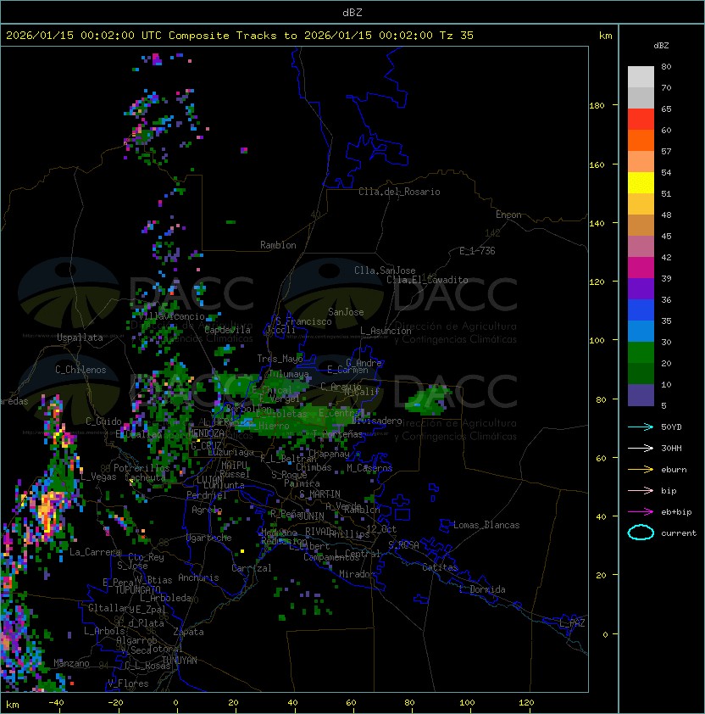Screen dimensions: 705x714
Task: Select the red 60-65 dBZ swatch
Action: point(641,120)
